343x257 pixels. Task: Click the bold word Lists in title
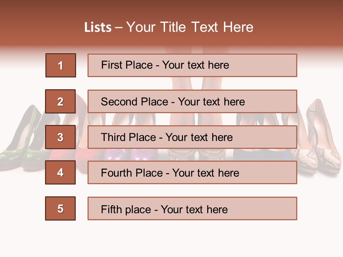pyautogui.click(x=98, y=27)
